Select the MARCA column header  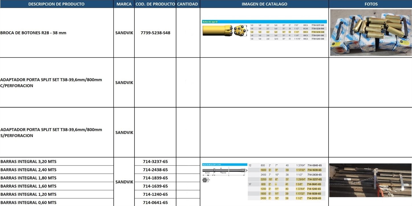tap(124, 4)
